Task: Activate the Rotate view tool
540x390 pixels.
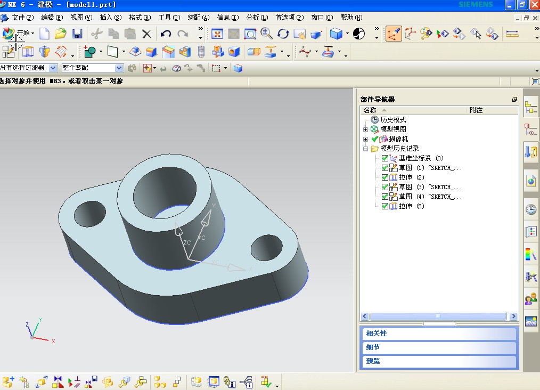Action: [283, 34]
